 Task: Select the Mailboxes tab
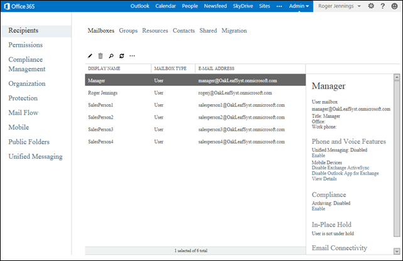100,31
